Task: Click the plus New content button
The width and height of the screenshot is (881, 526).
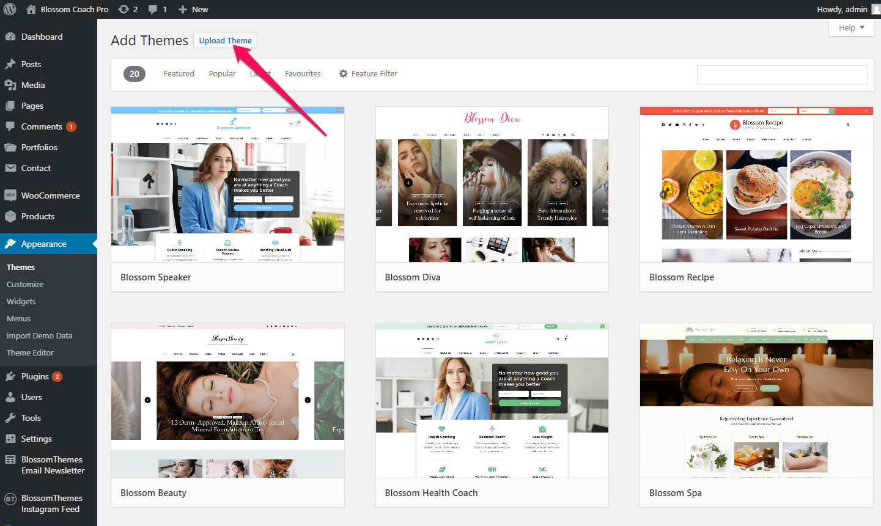Action: coord(193,9)
